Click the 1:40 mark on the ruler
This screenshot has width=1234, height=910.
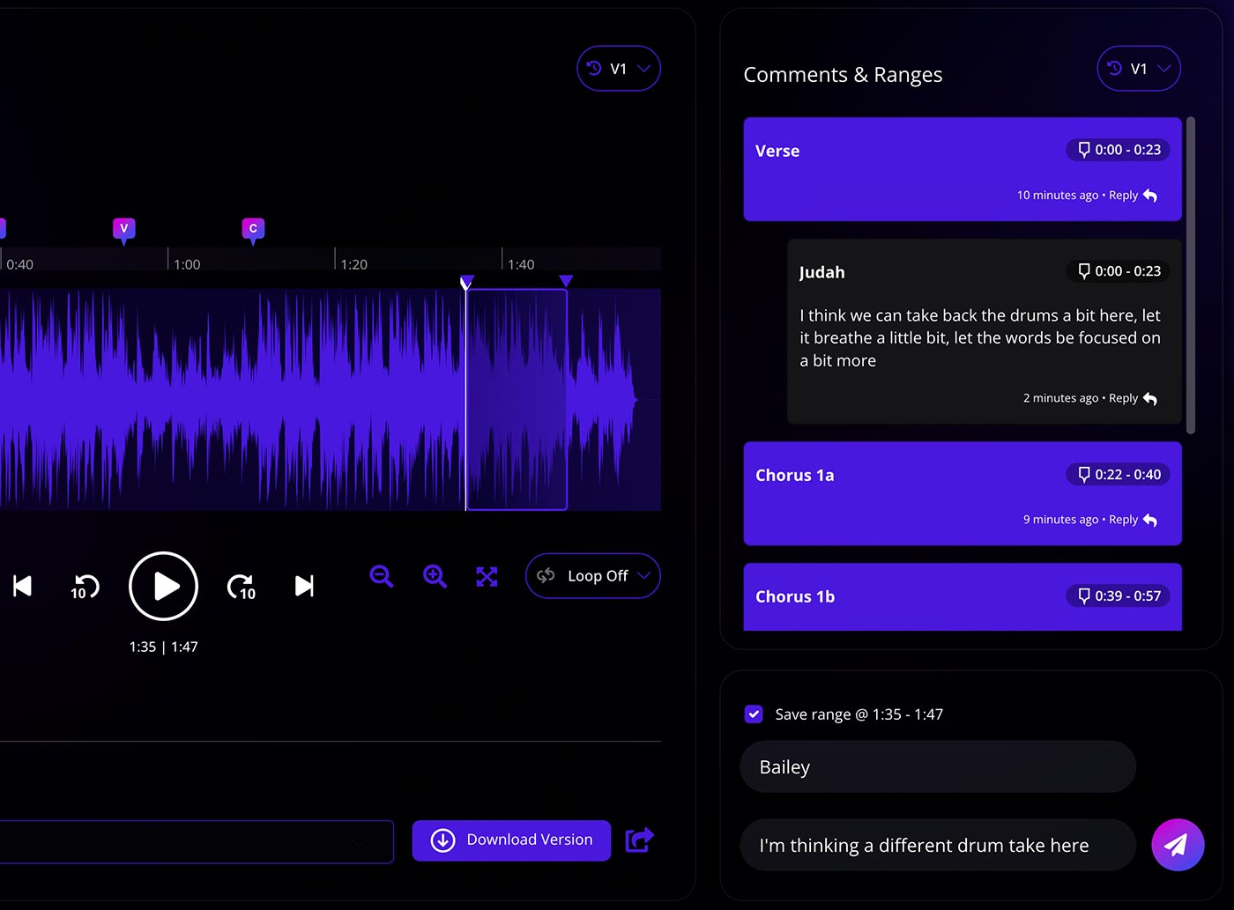pyautogui.click(x=521, y=264)
